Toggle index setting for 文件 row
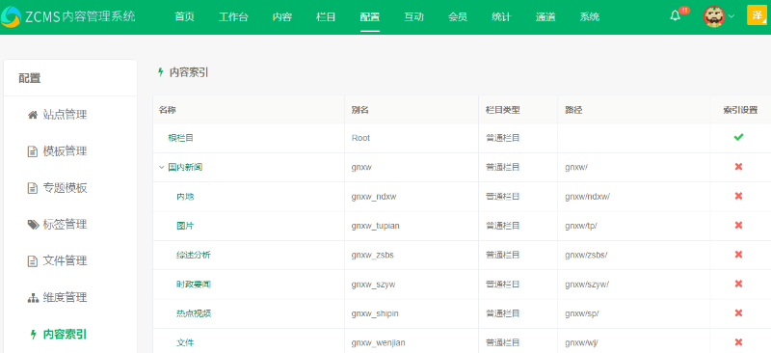 pos(738,342)
